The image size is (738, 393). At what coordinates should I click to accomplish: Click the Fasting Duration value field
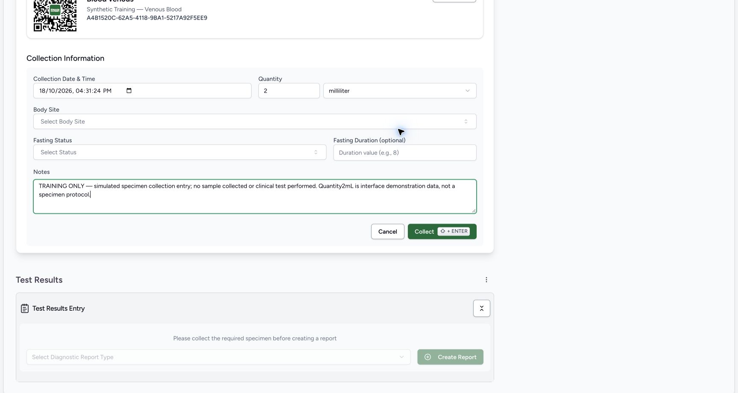[x=405, y=153]
